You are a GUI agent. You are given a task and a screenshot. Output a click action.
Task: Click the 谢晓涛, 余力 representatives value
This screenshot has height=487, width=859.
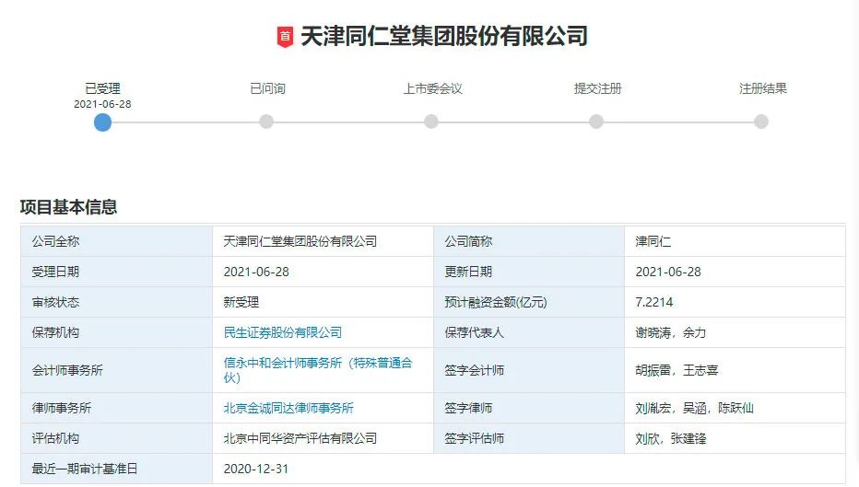(x=671, y=332)
